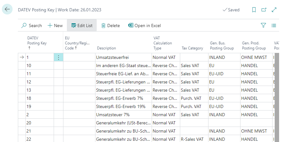Image resolution: width=297 pixels, height=142 pixels.
Task: Select posting key cell 18
Action: 40,98
